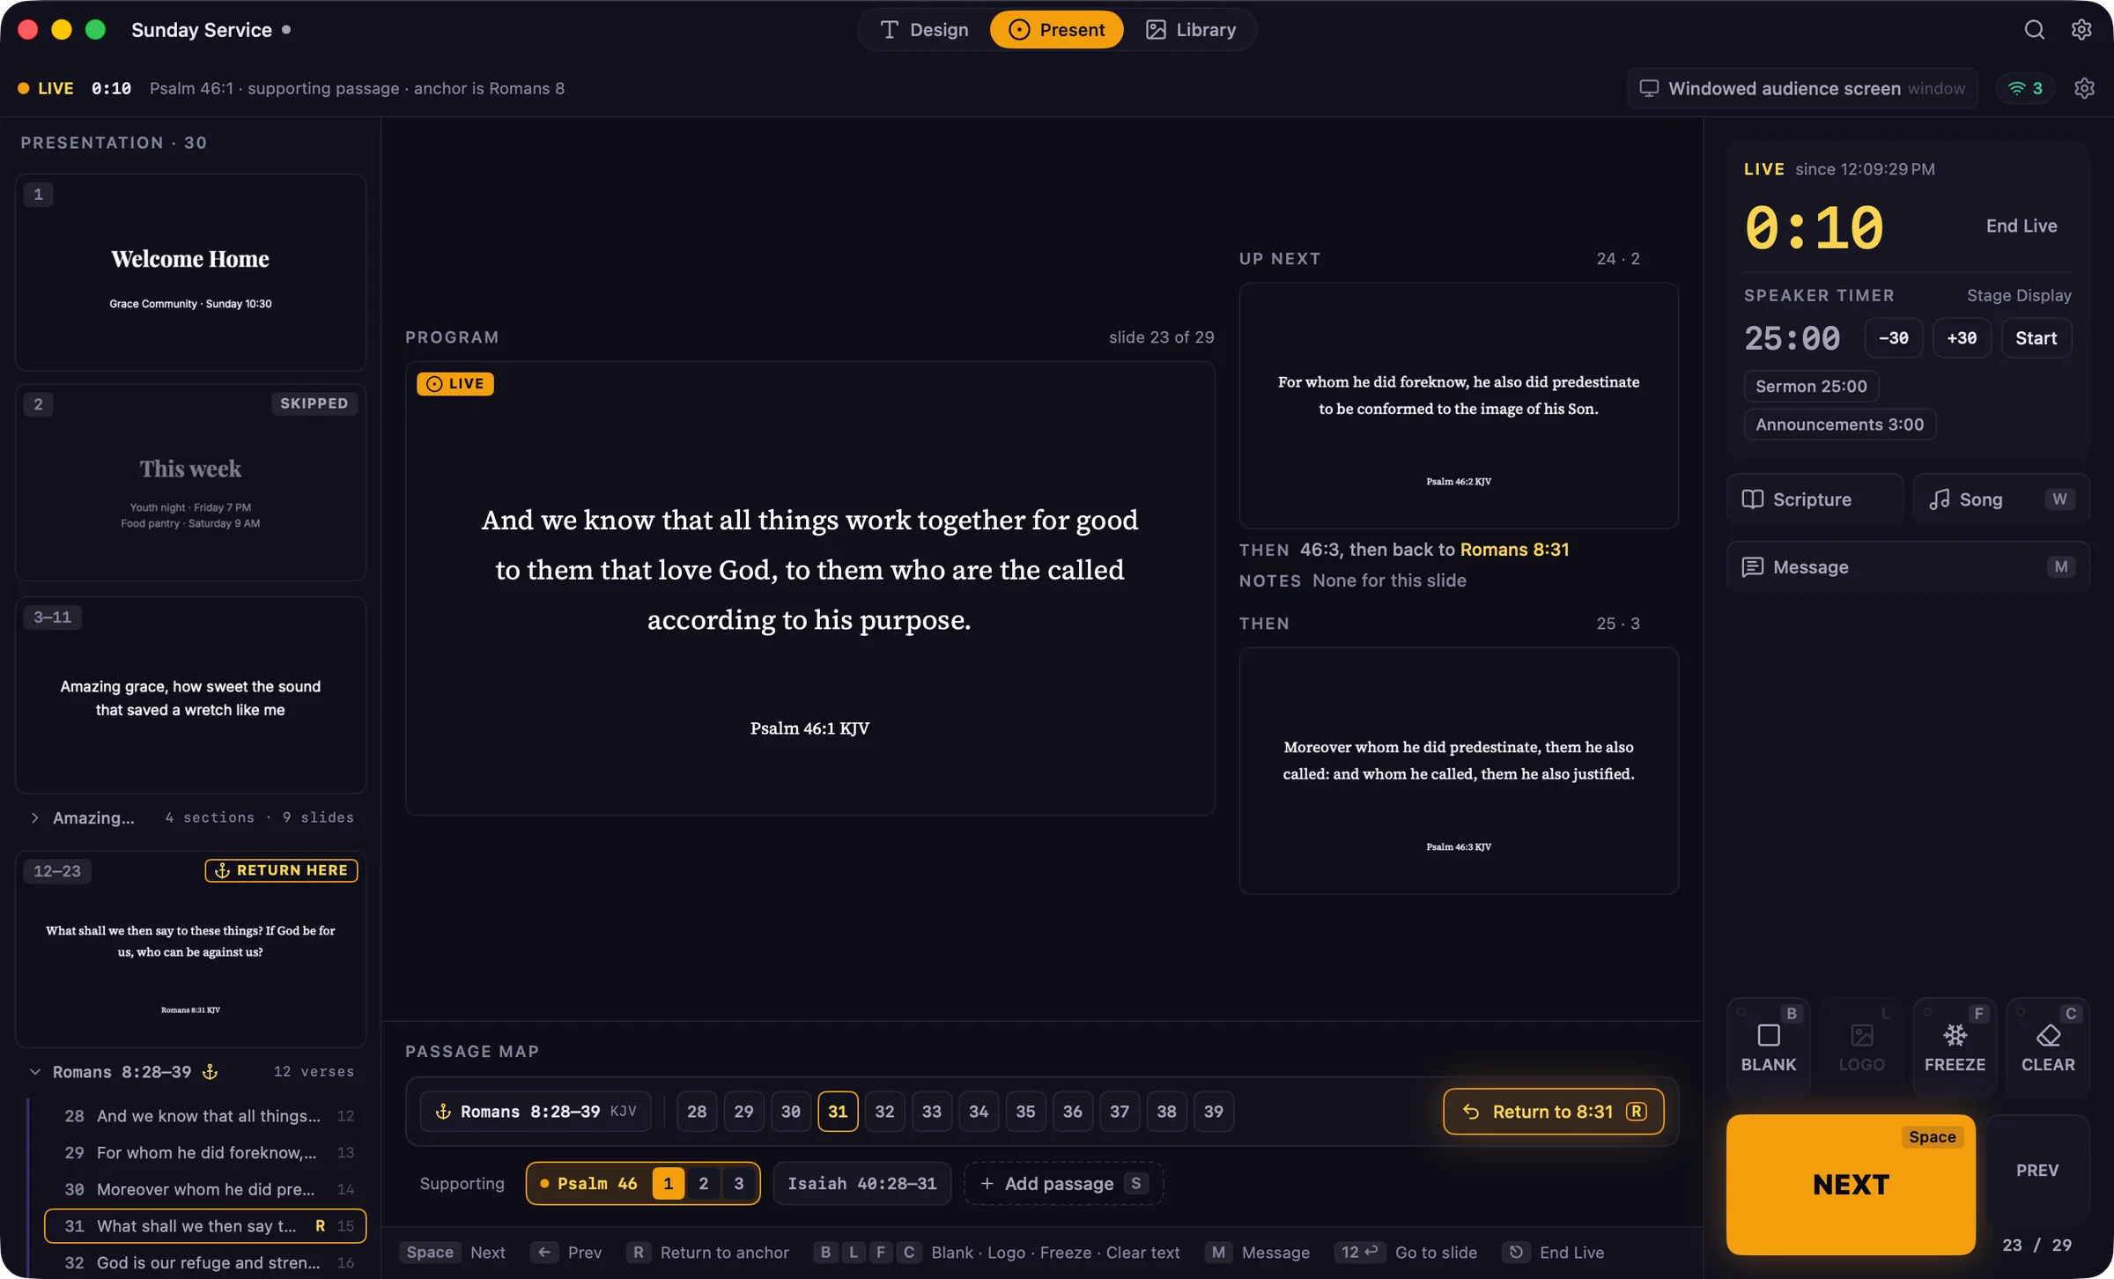
Task: Subtract 30 seconds from speaker timer
Action: tap(1893, 338)
